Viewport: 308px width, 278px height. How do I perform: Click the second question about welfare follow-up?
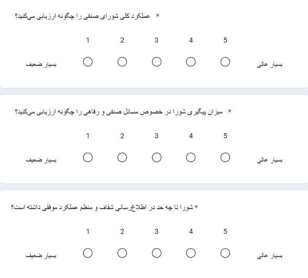(119, 112)
